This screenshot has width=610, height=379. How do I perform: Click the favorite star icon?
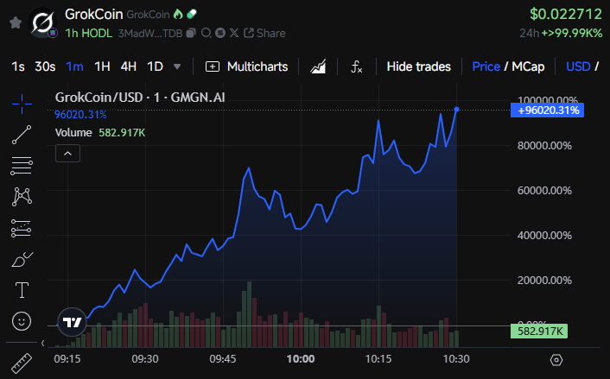(x=16, y=22)
